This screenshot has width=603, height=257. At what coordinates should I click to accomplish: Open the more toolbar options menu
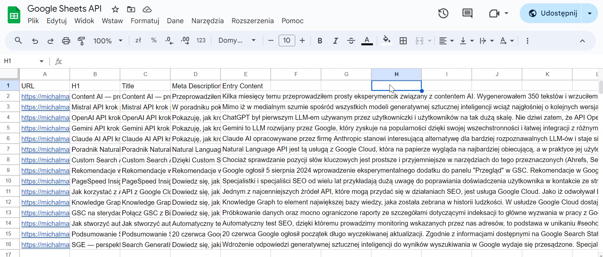(x=527, y=41)
